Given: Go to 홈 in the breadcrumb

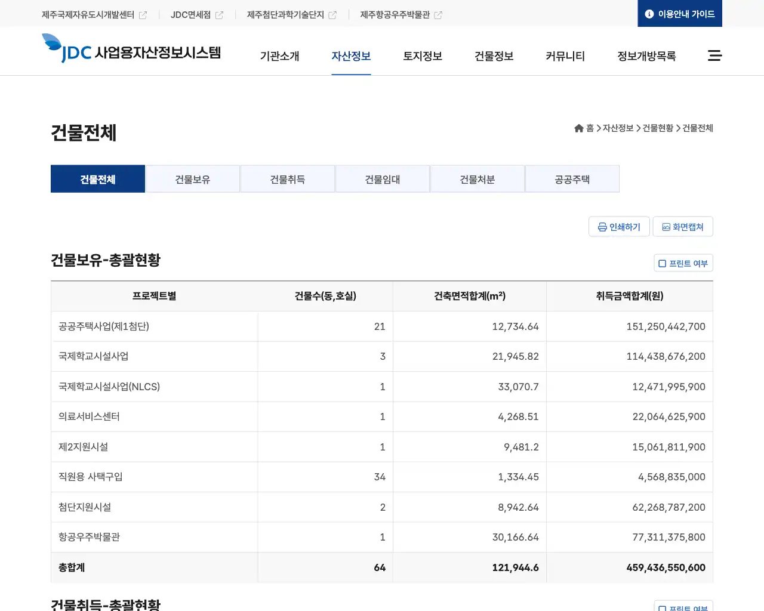Looking at the screenshot, I should point(590,128).
